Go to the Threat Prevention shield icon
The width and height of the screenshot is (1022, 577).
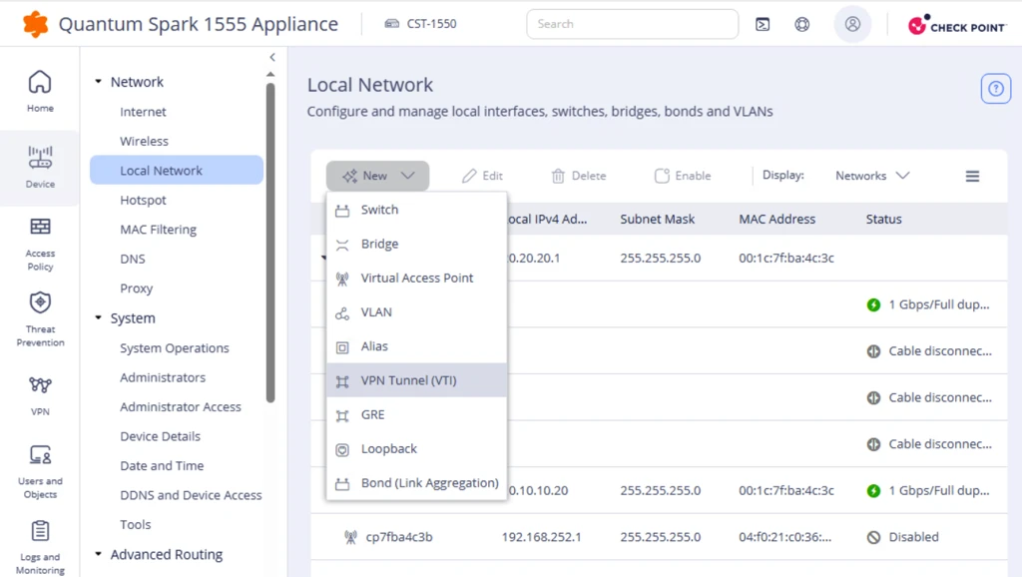click(x=40, y=302)
